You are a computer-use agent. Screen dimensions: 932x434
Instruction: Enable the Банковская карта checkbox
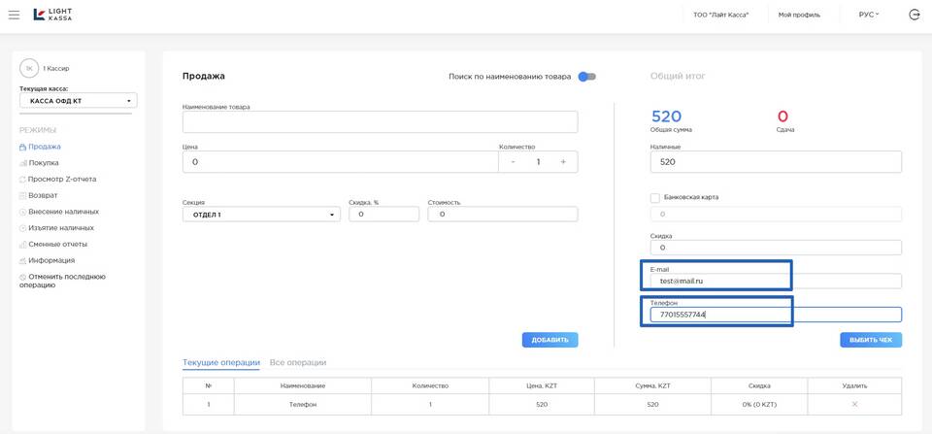tap(655, 197)
